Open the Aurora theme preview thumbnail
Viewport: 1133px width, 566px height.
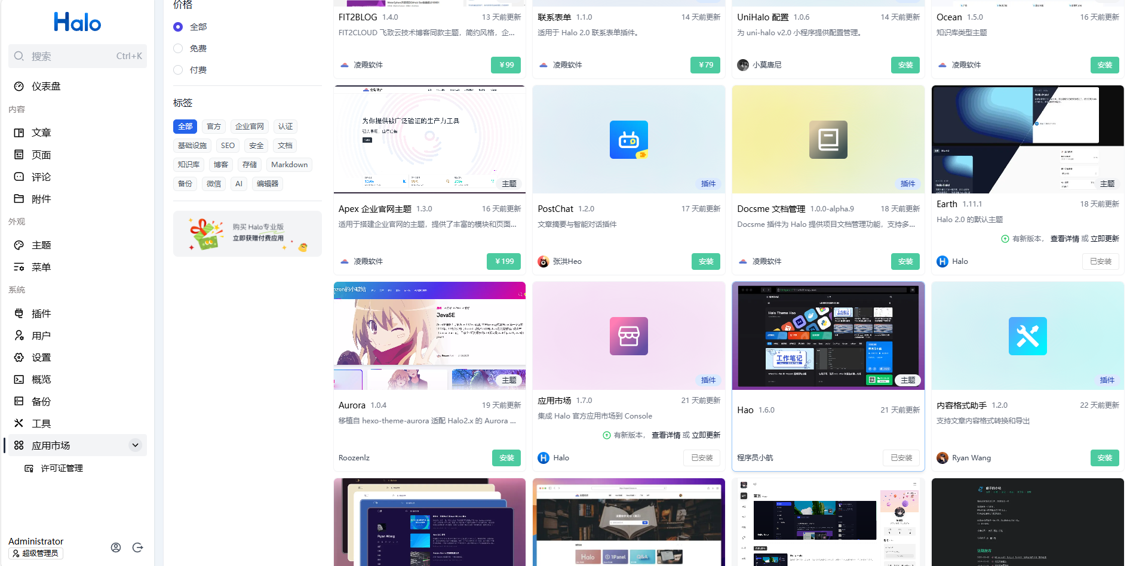[x=429, y=336]
